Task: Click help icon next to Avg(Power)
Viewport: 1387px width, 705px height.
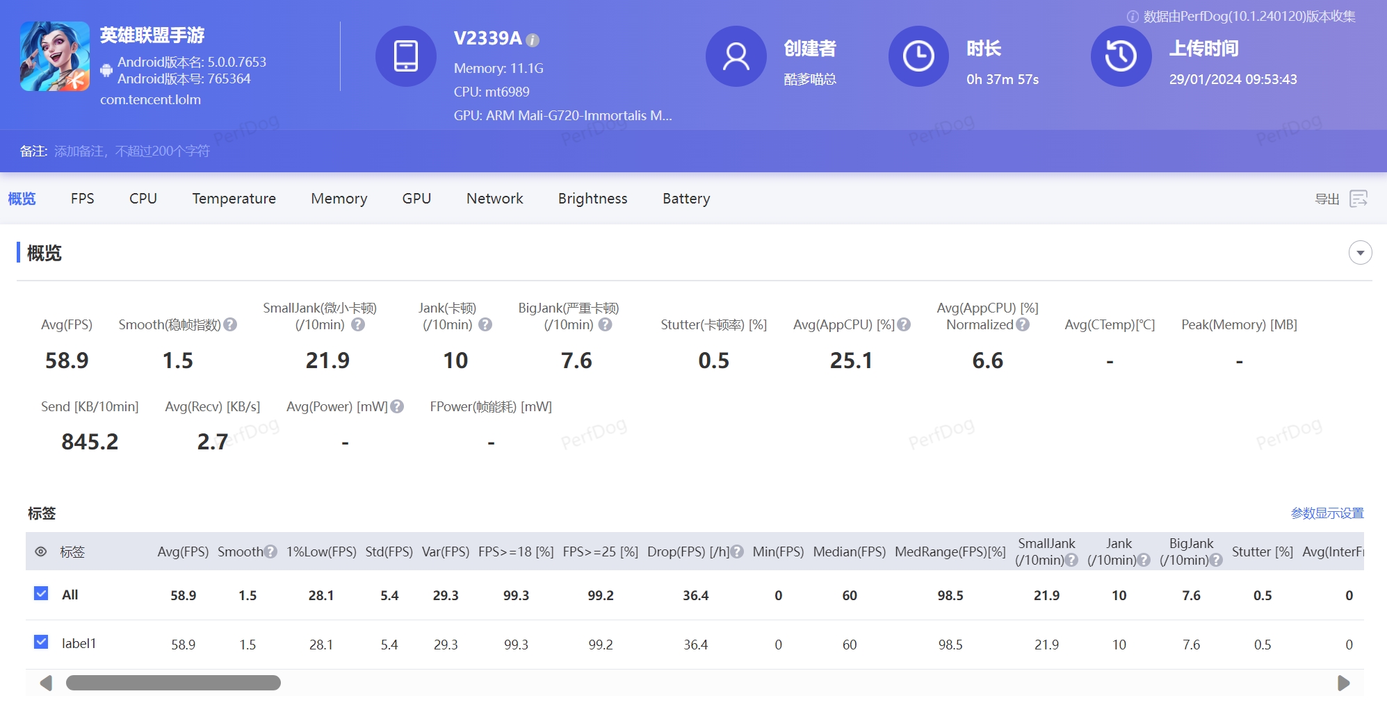Action: click(x=397, y=406)
